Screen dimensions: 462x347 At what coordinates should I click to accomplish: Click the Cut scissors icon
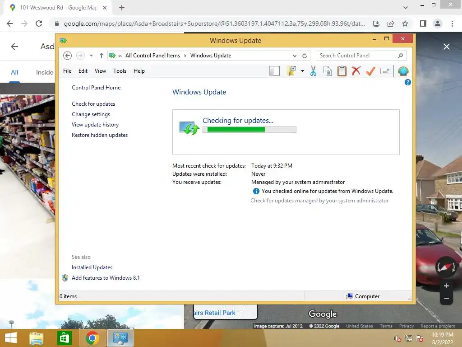click(x=313, y=71)
